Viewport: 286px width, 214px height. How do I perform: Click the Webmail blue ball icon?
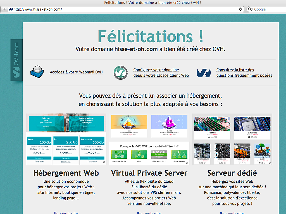37,72
